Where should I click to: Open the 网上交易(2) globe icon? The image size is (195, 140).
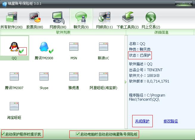pyautogui.click(x=151, y=17)
